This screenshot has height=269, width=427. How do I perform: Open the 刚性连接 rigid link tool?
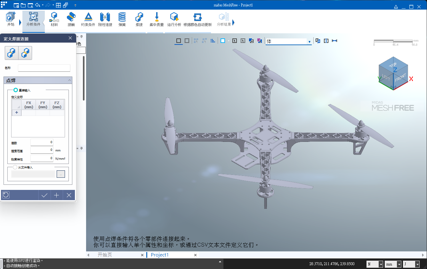coord(105,19)
